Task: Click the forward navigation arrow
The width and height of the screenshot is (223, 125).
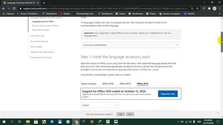Action: tap(9, 8)
